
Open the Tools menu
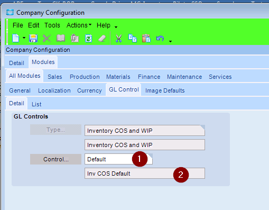(52, 25)
